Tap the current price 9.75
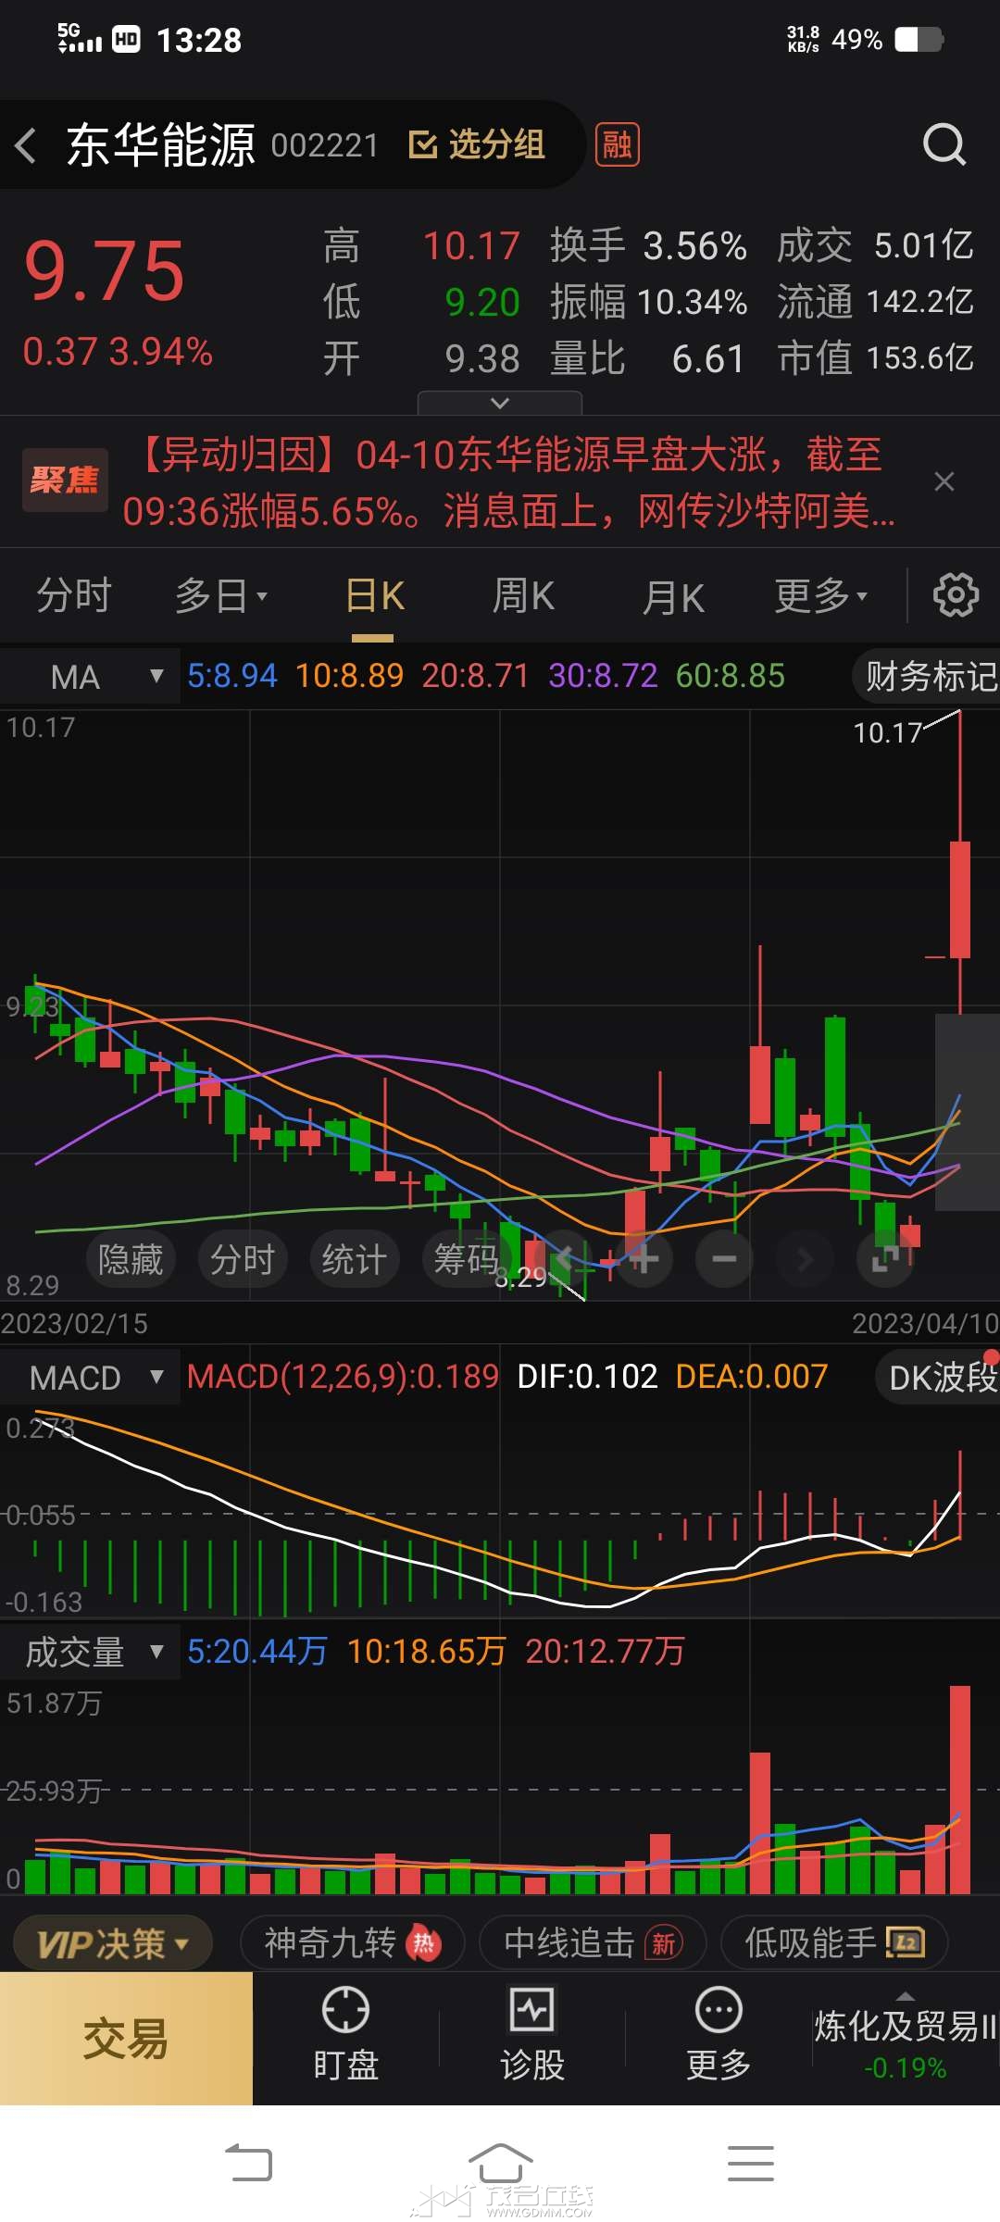The width and height of the screenshot is (1000, 2222). (105, 271)
